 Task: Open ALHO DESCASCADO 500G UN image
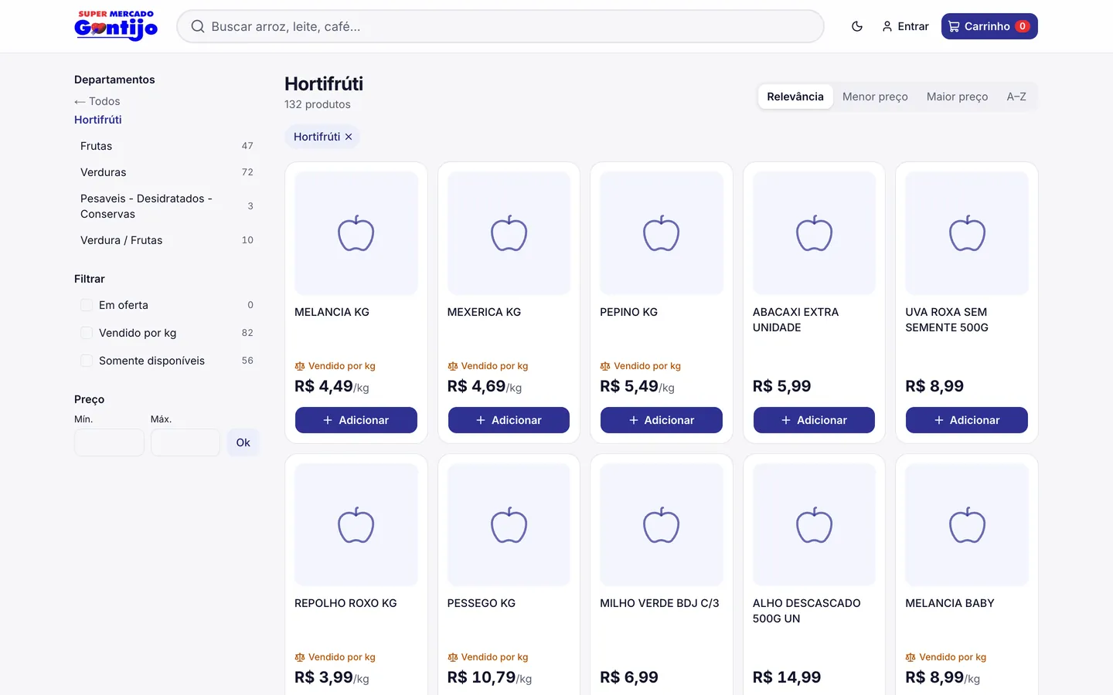point(814,525)
